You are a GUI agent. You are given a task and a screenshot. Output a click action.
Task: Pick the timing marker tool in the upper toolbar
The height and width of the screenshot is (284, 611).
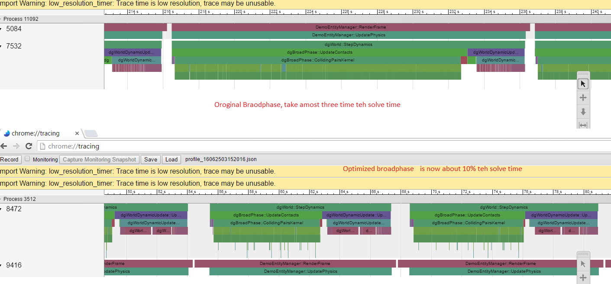(x=583, y=125)
